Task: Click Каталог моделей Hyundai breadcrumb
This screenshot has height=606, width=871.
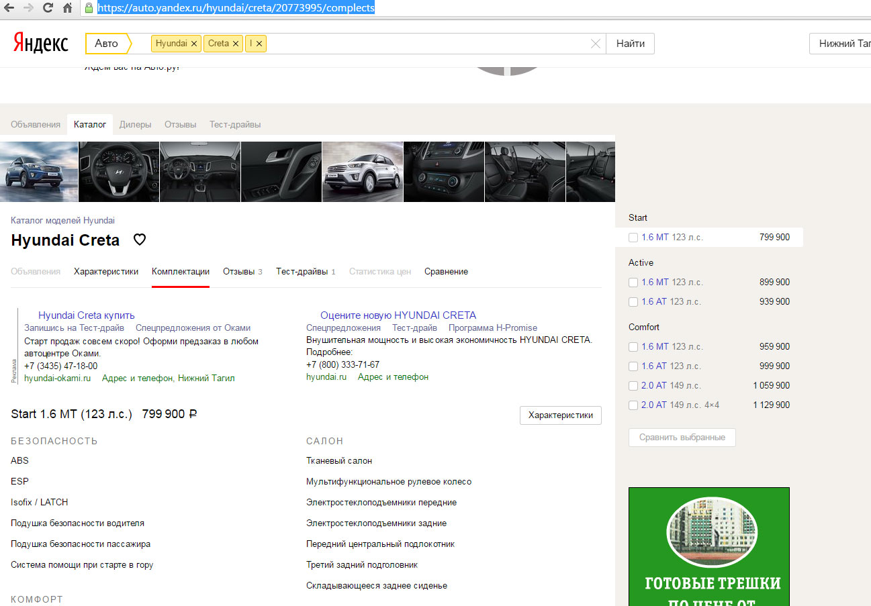Action: click(62, 220)
